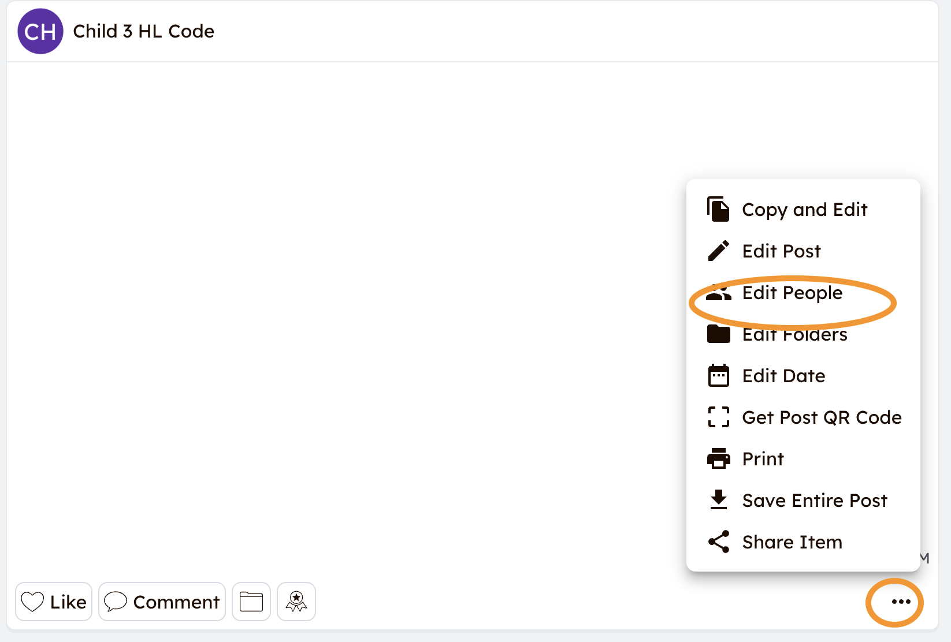The image size is (951, 642).
Task: Select Get Post QR Code
Action: pyautogui.click(x=803, y=417)
